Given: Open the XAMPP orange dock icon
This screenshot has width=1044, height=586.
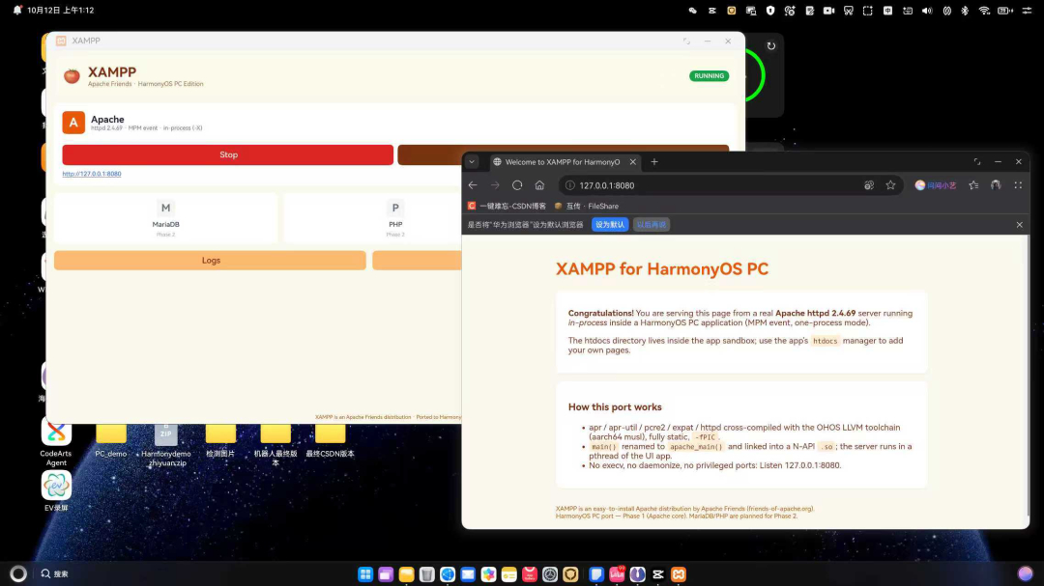Looking at the screenshot, I should point(679,574).
